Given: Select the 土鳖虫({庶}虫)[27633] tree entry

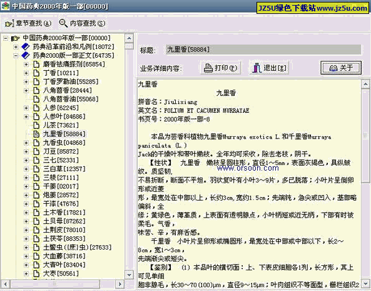Looking at the screenshot, I should pos(77,248).
